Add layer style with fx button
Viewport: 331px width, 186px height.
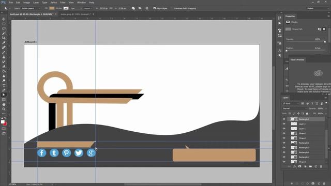pos(294,166)
